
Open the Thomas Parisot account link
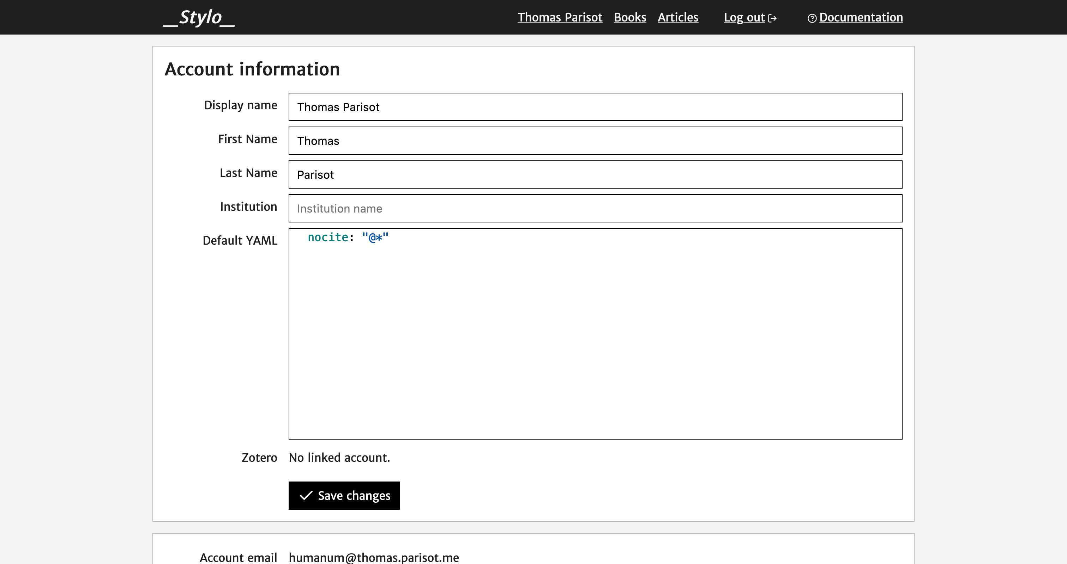[x=560, y=17]
